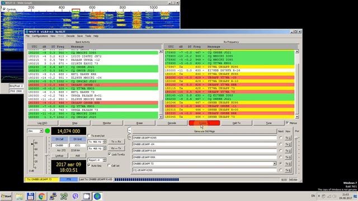Open the View menu
The image size is (358, 201).
click(x=53, y=36)
